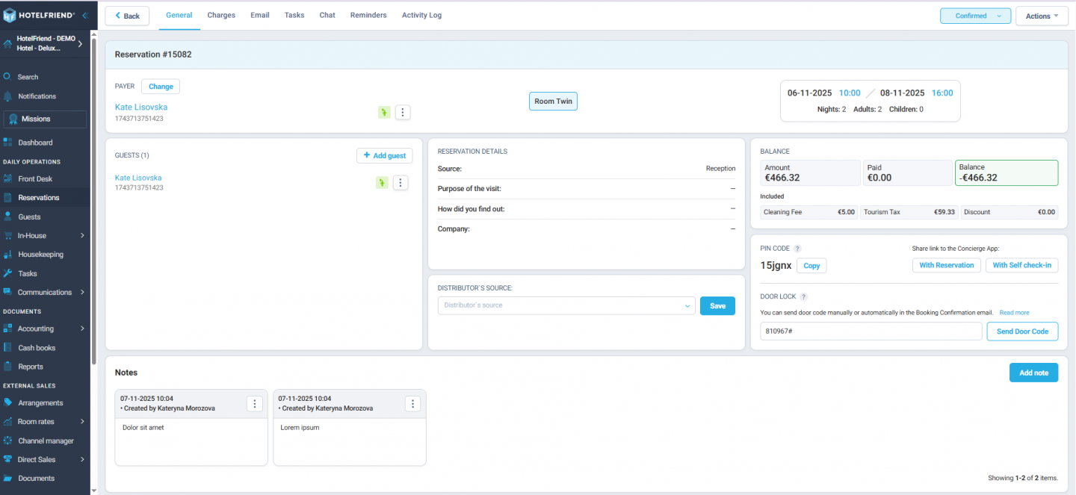Image resolution: width=1076 pixels, height=495 pixels.
Task: Open the Confirmed status dropdown
Action: pos(975,16)
